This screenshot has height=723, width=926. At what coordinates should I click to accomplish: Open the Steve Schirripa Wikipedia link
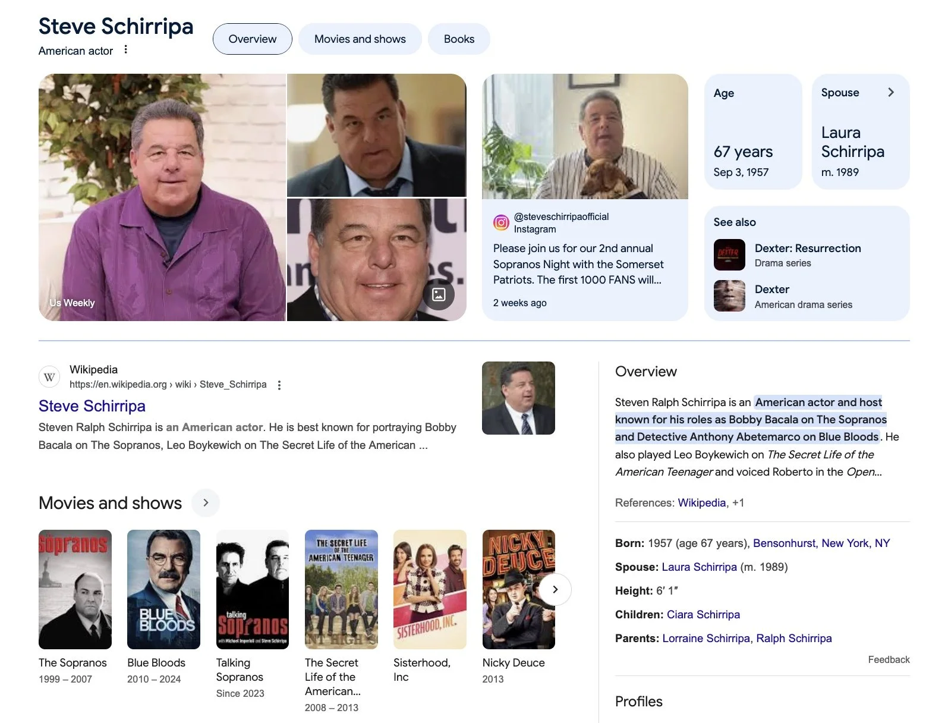[92, 406]
